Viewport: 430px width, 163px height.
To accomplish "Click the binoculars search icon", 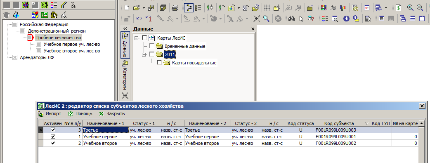I will [x=291, y=19].
